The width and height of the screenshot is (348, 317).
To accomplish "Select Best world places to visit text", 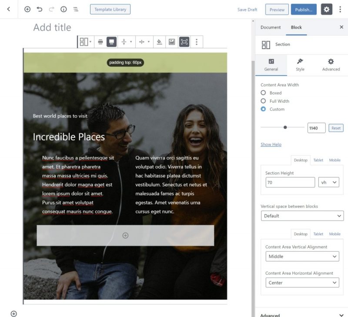I will point(60,116).
